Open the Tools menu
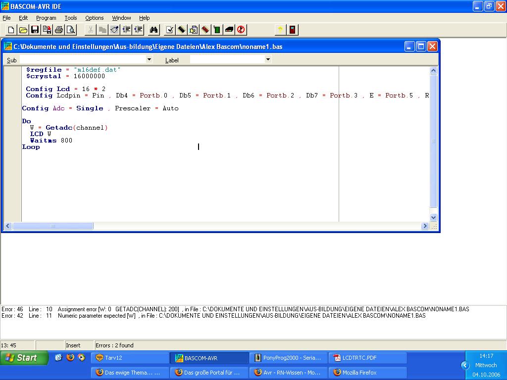Viewport: 507px width, 380px height. pos(71,18)
